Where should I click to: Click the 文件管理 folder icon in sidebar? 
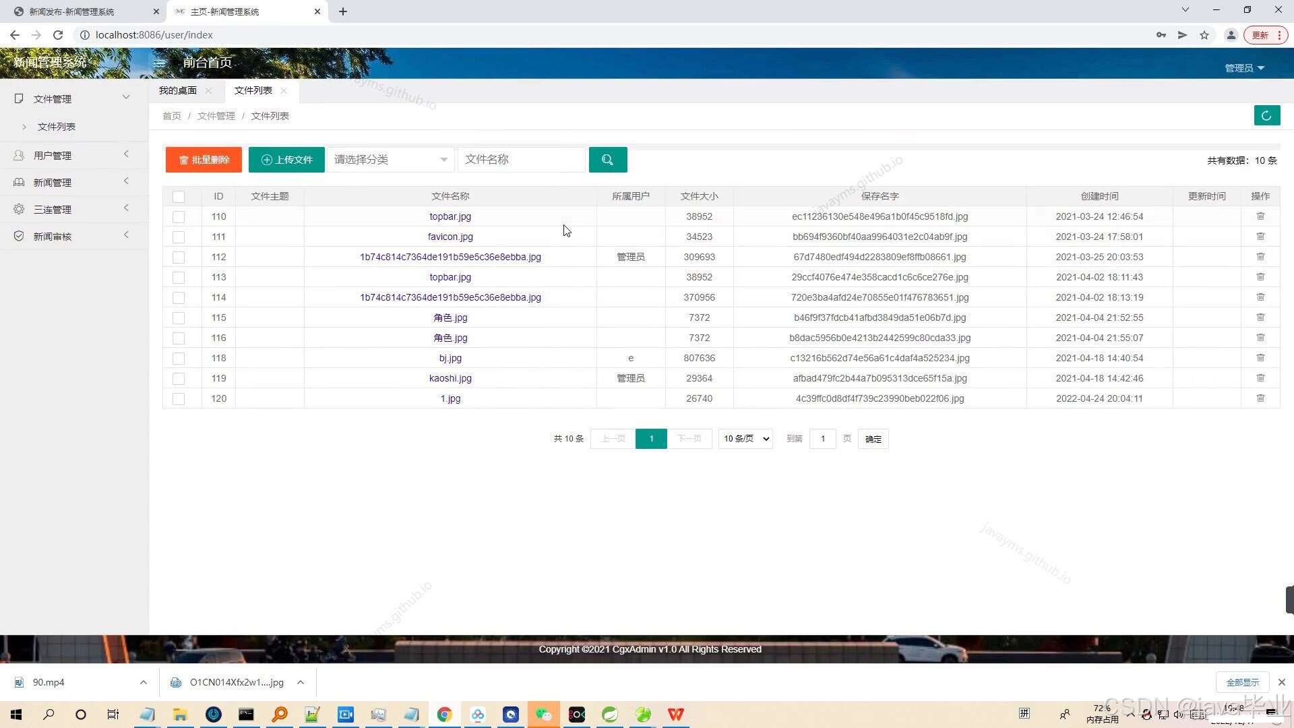pyautogui.click(x=19, y=98)
